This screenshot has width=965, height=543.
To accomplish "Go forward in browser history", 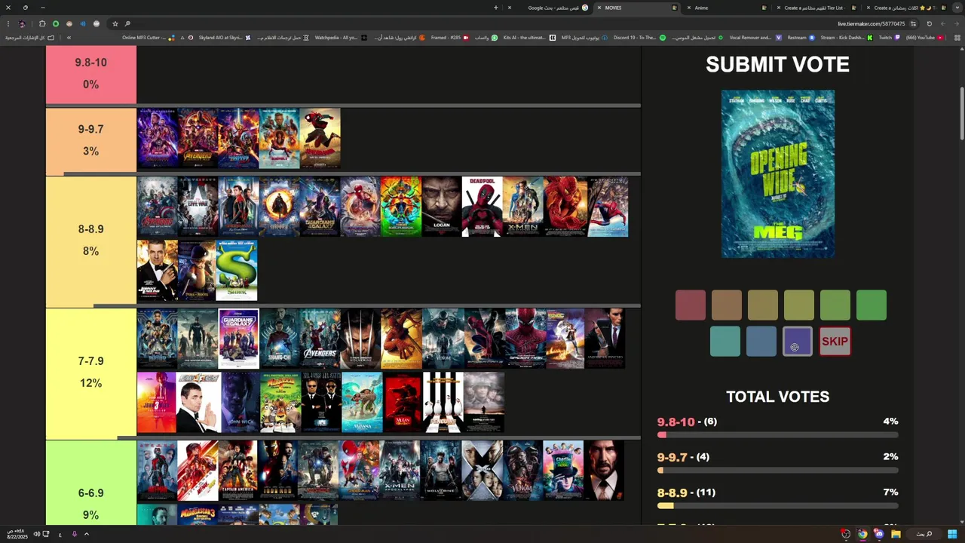I will pyautogui.click(x=942, y=23).
